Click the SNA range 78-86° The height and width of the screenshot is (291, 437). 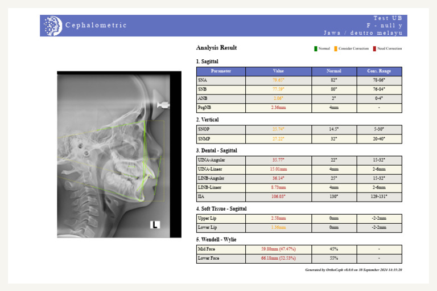[379, 80]
